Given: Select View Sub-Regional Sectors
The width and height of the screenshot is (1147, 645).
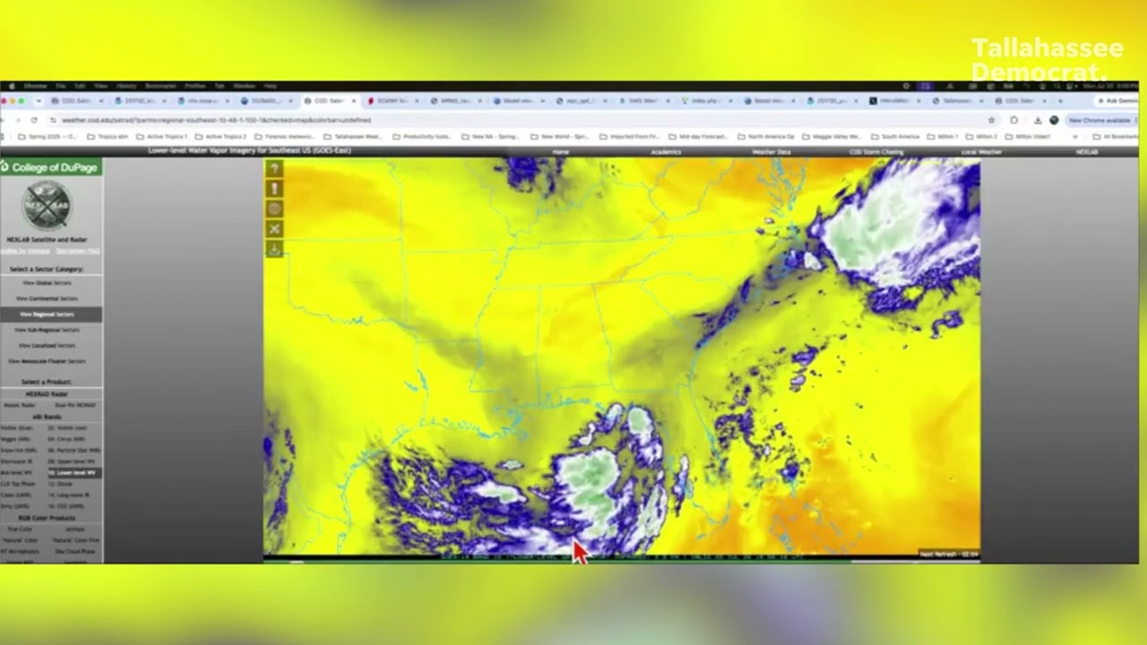Looking at the screenshot, I should click(x=47, y=330).
